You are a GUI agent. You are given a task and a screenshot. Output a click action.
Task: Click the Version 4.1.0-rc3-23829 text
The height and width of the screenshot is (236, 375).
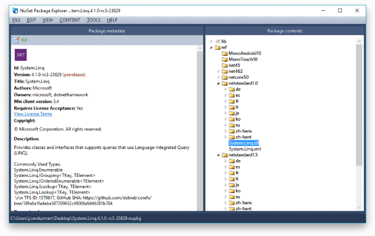tap(49, 75)
